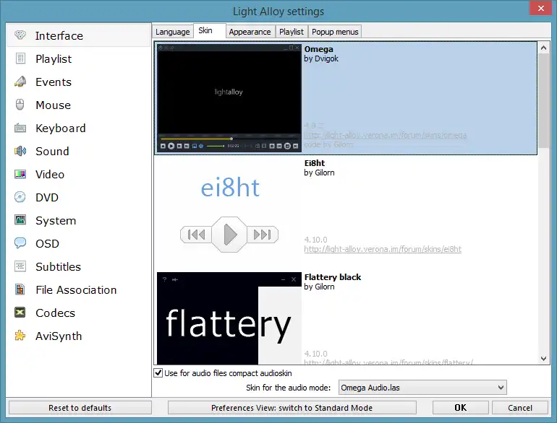
Task: Select the Omega skin preview thumbnail
Action: pyautogui.click(x=229, y=98)
